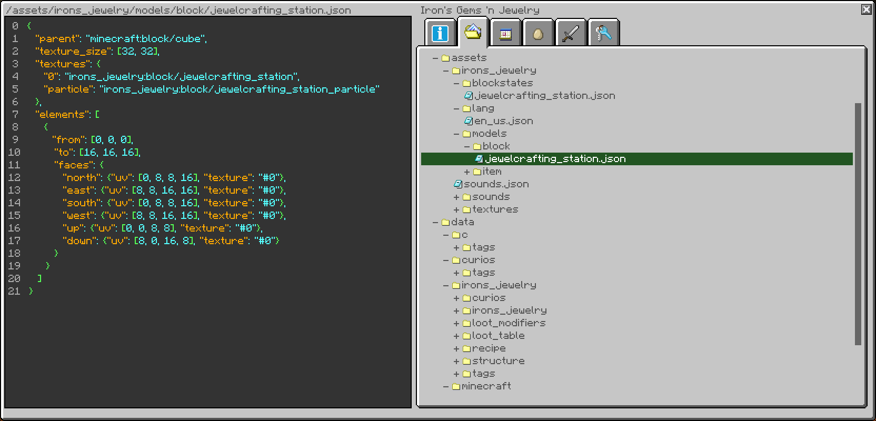
Task: Switch to the keys icon tab
Action: (603, 34)
